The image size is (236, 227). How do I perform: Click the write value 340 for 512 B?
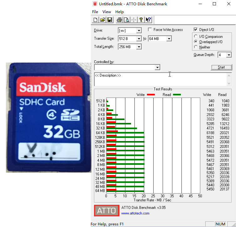[211, 101]
